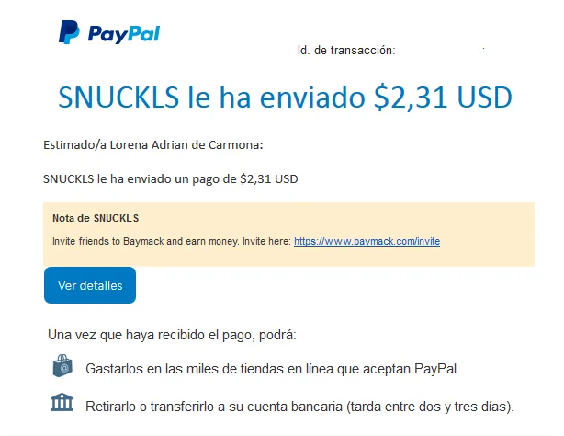Click the large SNUCKLS $2,31 USD headline
The height and width of the screenshot is (436, 564).
(x=285, y=98)
